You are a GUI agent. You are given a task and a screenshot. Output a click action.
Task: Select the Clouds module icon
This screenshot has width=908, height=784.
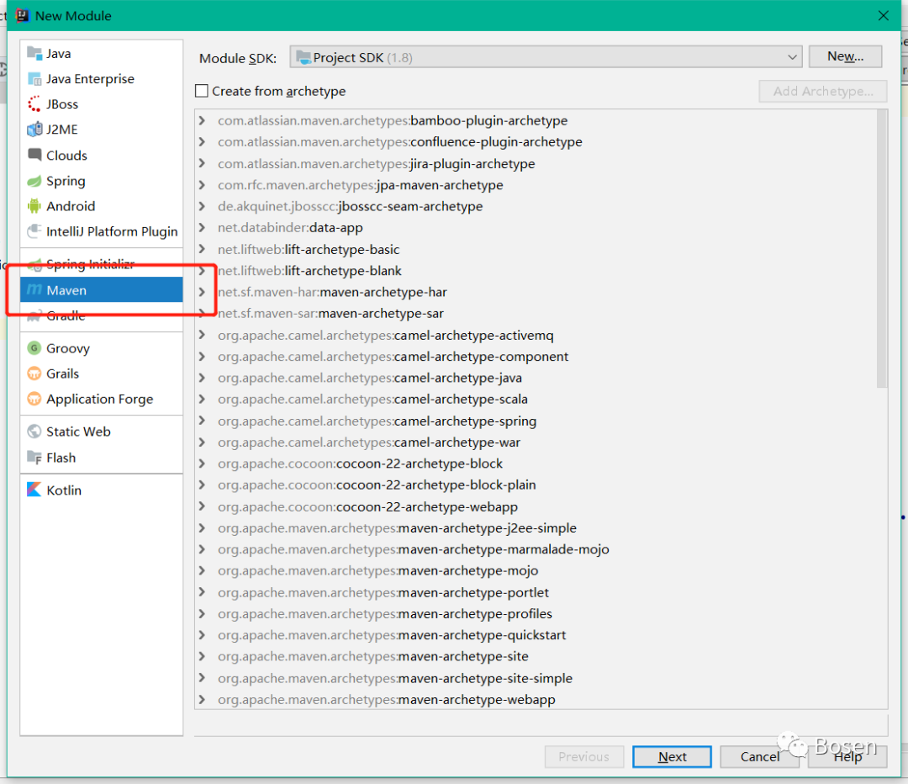click(34, 155)
